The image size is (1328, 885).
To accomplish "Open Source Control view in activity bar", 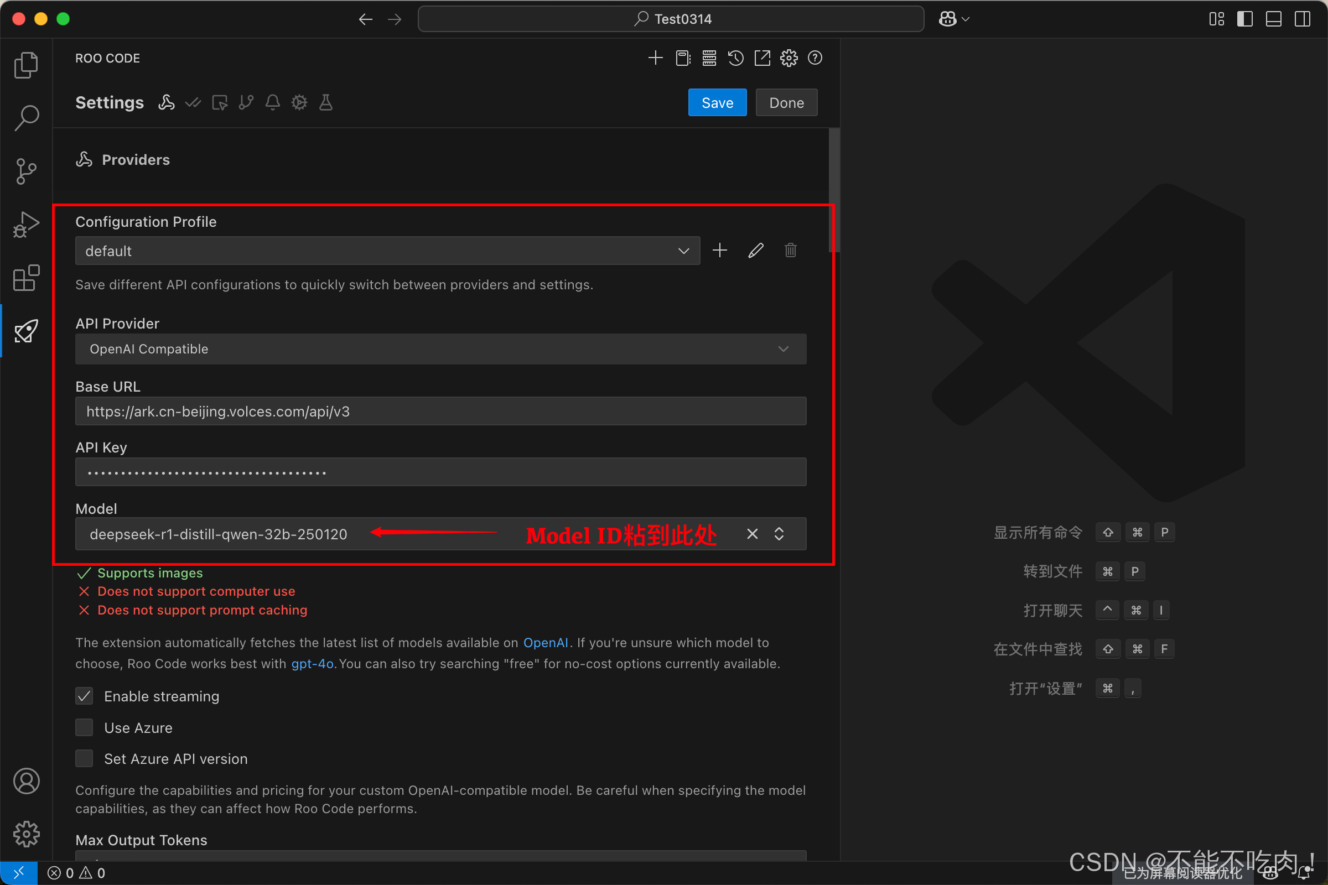I will (x=26, y=171).
